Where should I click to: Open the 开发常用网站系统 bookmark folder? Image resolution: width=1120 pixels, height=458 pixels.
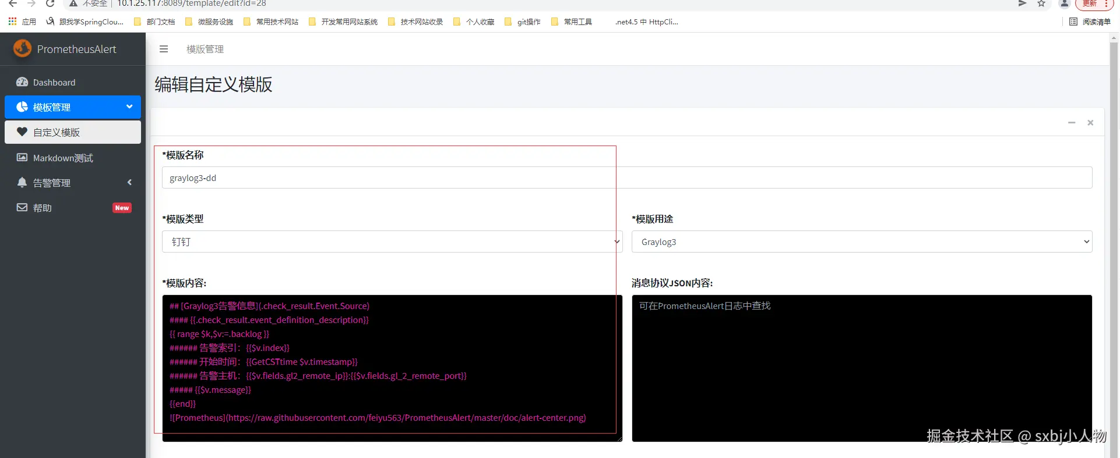[x=343, y=22]
